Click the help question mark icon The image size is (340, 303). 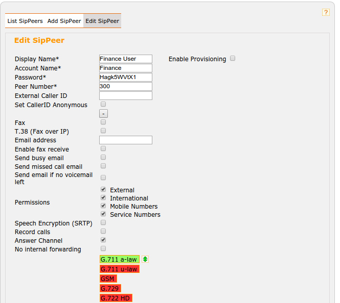point(326,12)
